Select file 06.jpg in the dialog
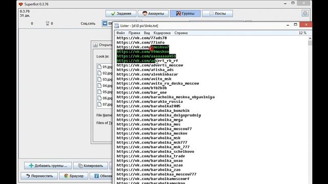328x184 pixels. [105, 98]
